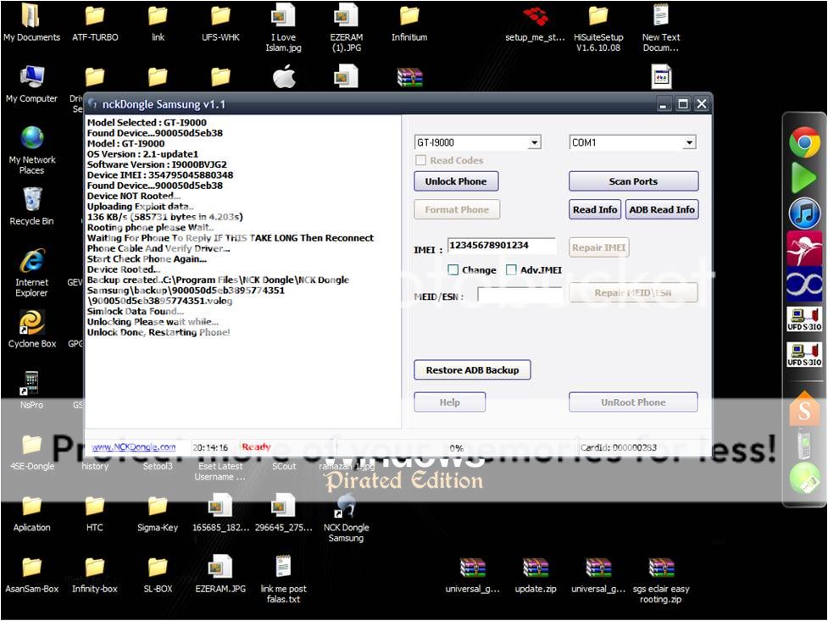Launch the NsPro shortcut icon
The width and height of the screenshot is (828, 621).
(31, 391)
